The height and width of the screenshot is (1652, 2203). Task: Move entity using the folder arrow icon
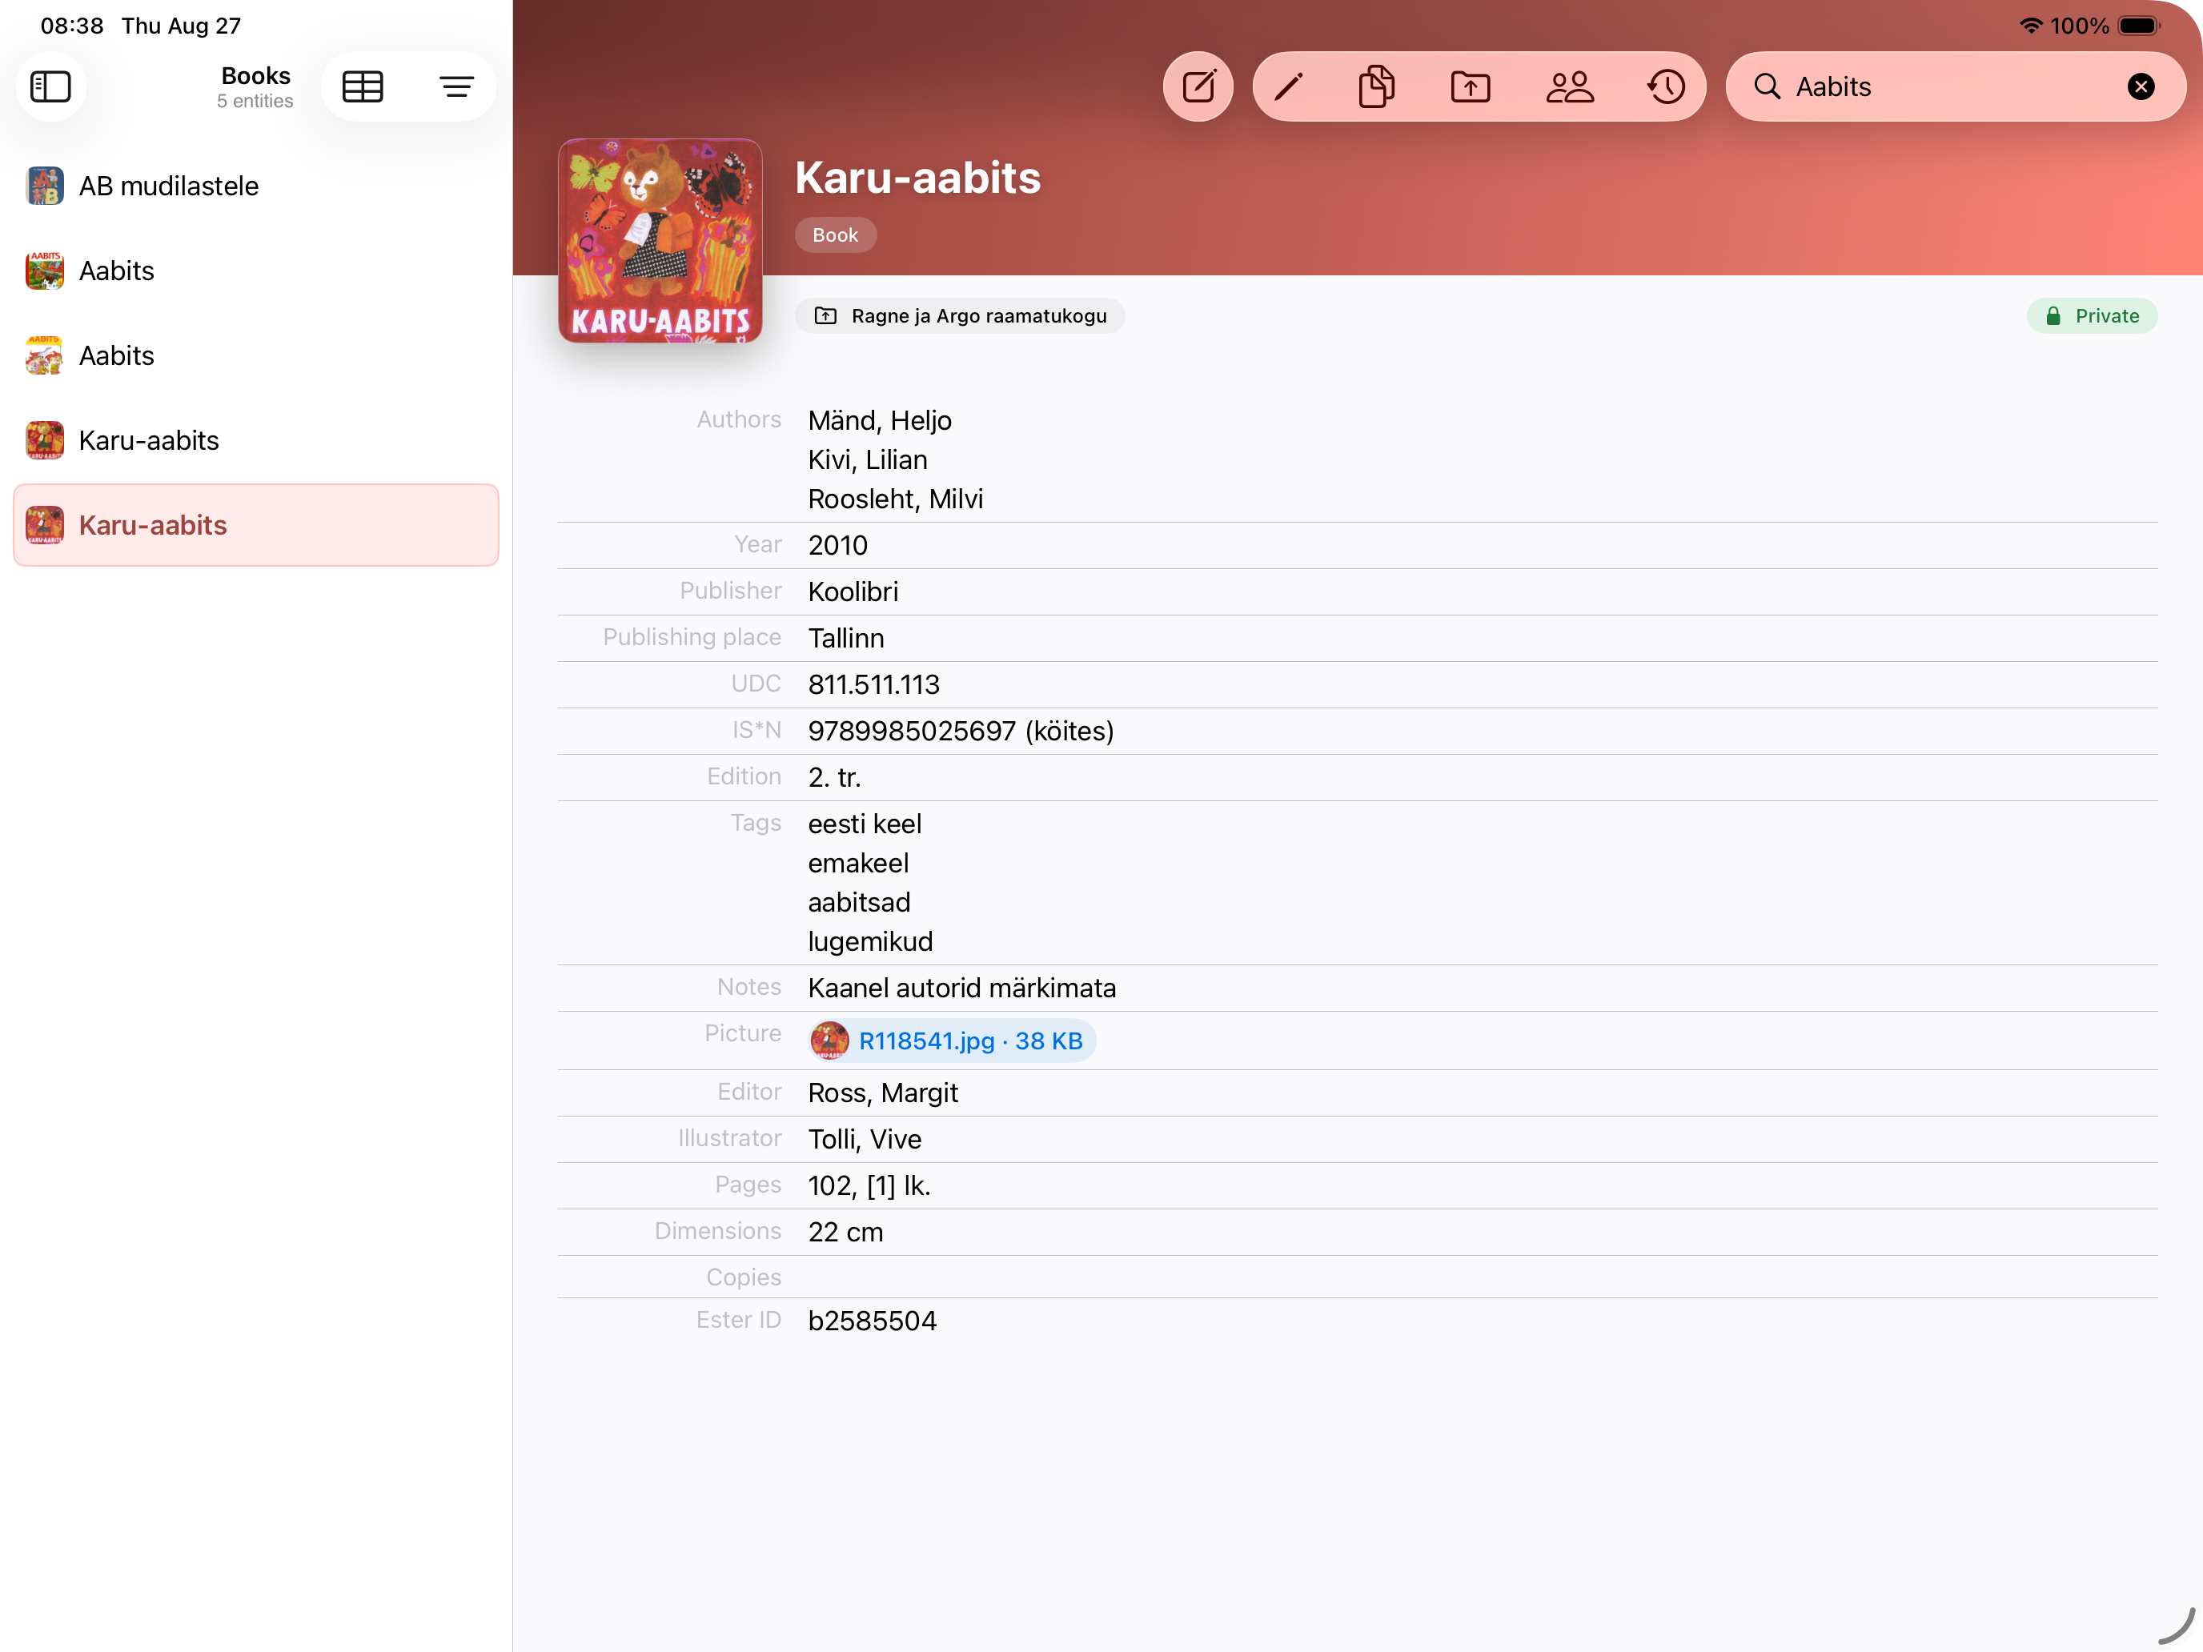(x=1470, y=86)
